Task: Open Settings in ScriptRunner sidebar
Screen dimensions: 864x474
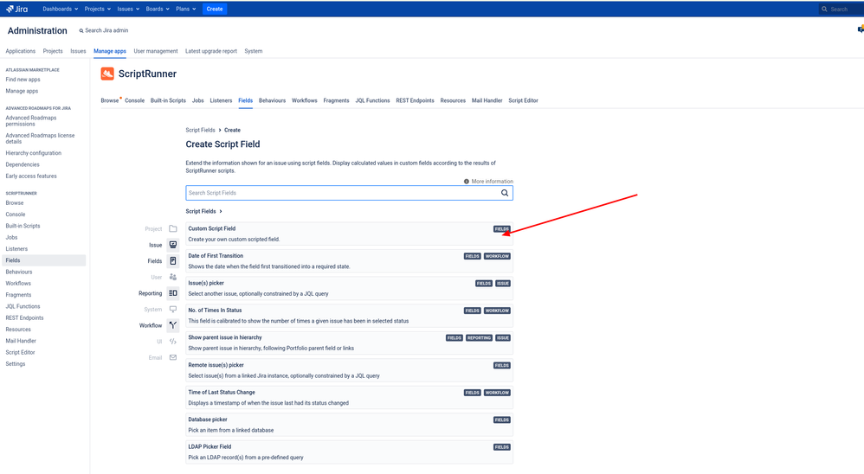Action: coord(16,364)
